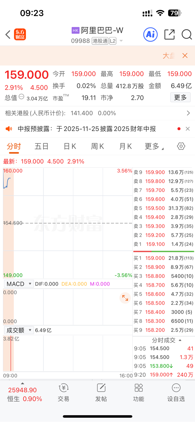
Task: Tap the 换手 0.02% value
Action: point(86,86)
